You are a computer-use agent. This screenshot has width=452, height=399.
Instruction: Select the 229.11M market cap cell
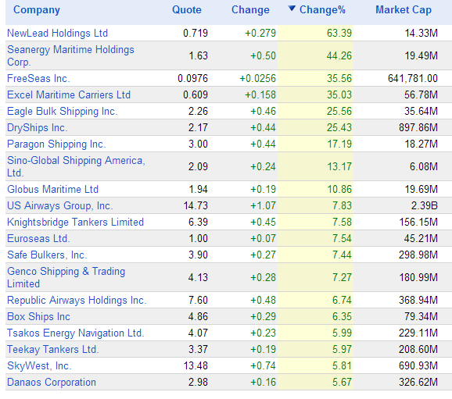pos(418,333)
